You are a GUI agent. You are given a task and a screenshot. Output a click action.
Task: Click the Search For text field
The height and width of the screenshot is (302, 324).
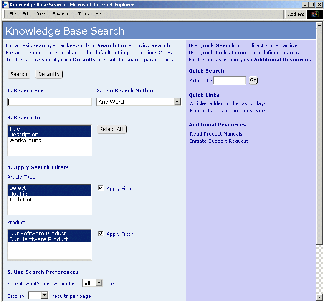(50, 102)
